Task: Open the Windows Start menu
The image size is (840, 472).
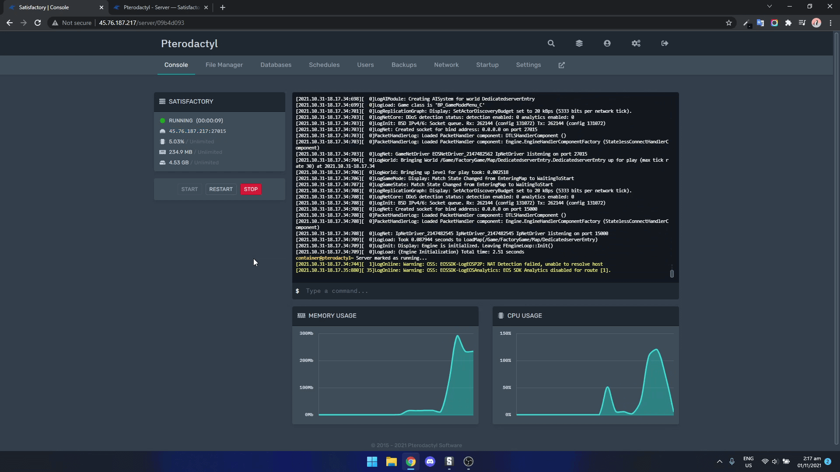Action: (372, 462)
